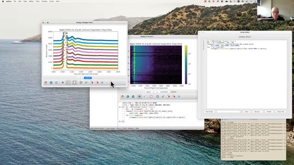Click first red icon in Chopper Plots toolbar
This screenshot has height=165, width=294.
92,82
